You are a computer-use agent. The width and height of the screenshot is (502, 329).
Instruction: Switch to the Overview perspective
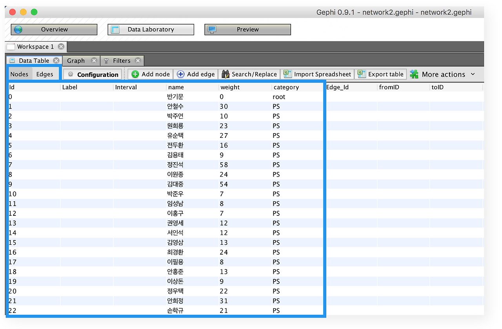[x=54, y=29]
